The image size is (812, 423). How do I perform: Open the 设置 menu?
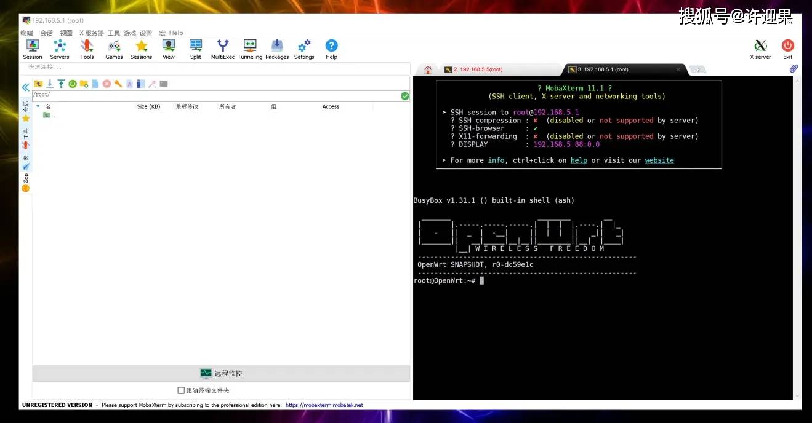pyautogui.click(x=146, y=33)
